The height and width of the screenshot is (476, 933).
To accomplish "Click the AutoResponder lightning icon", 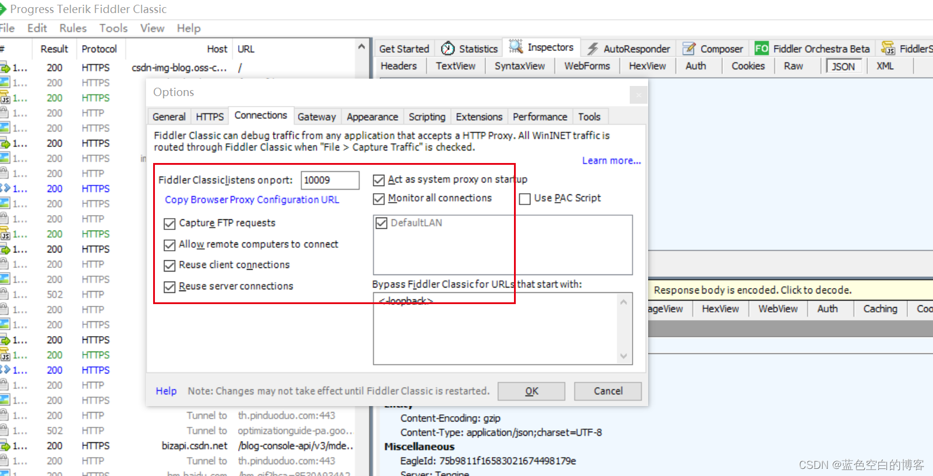I will [x=592, y=49].
